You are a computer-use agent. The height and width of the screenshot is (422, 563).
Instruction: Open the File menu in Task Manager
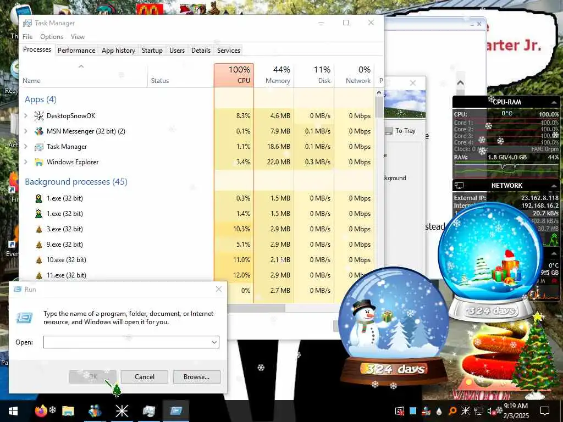click(x=27, y=37)
